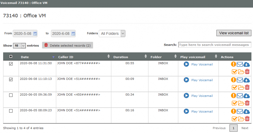Click the envelope email icon for the 09:36:59 voicemail
This screenshot has height=133, width=253.
pyautogui.click(x=240, y=96)
